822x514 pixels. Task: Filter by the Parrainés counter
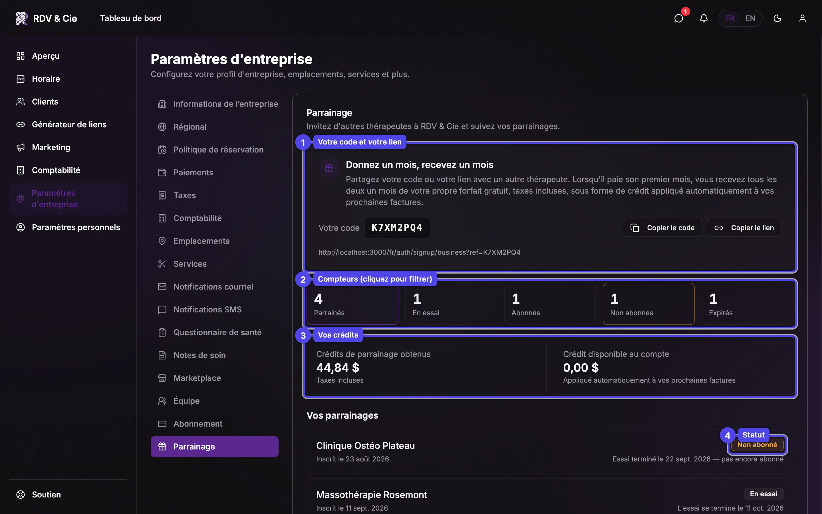pos(352,304)
